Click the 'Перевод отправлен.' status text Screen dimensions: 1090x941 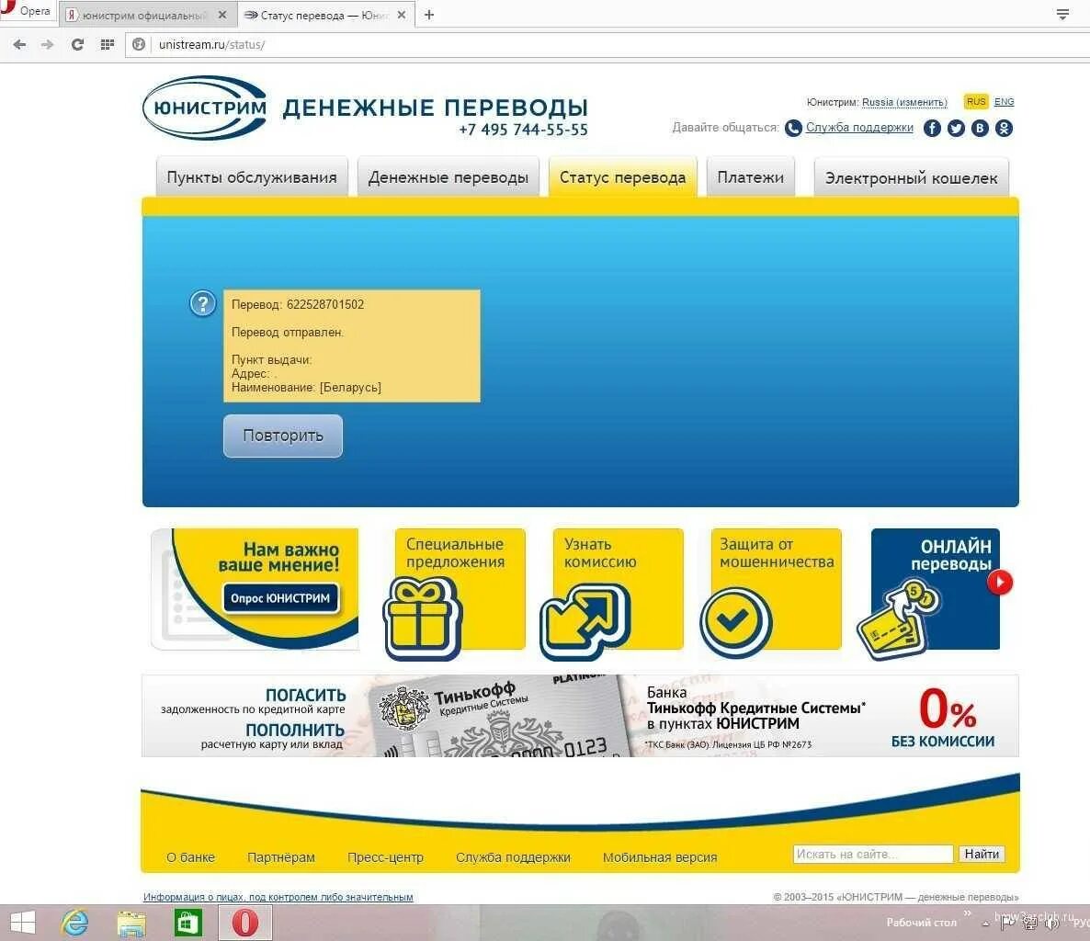click(287, 333)
